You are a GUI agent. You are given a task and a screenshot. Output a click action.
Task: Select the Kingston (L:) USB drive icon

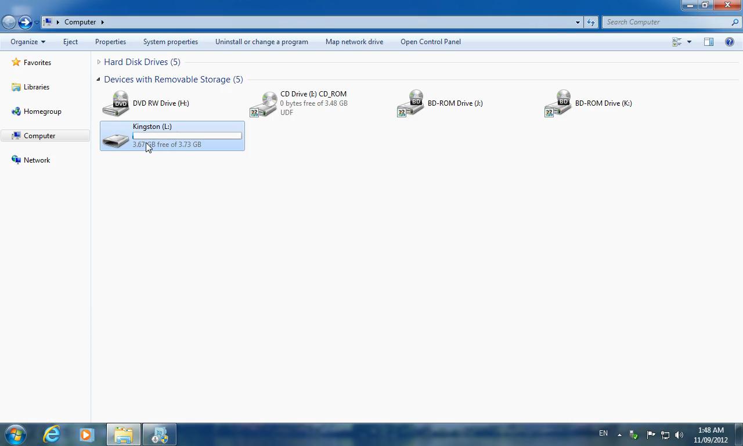(x=116, y=140)
